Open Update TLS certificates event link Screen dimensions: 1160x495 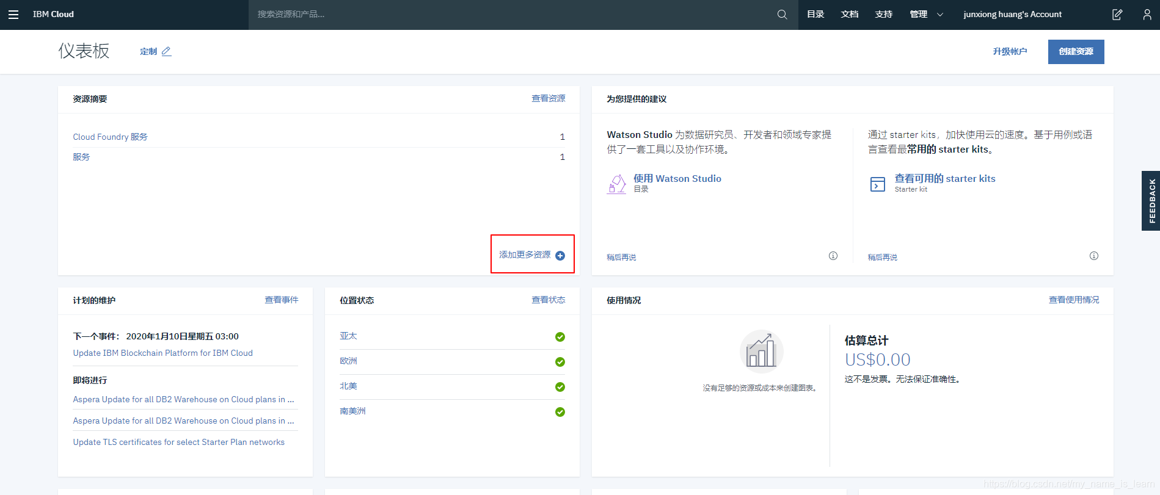pyautogui.click(x=178, y=442)
